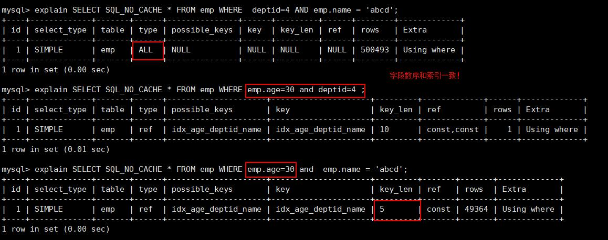This screenshot has height=240, width=608.
Task: Click '1 row in set (0.01 sec)' line
Action: pyautogui.click(x=56, y=149)
